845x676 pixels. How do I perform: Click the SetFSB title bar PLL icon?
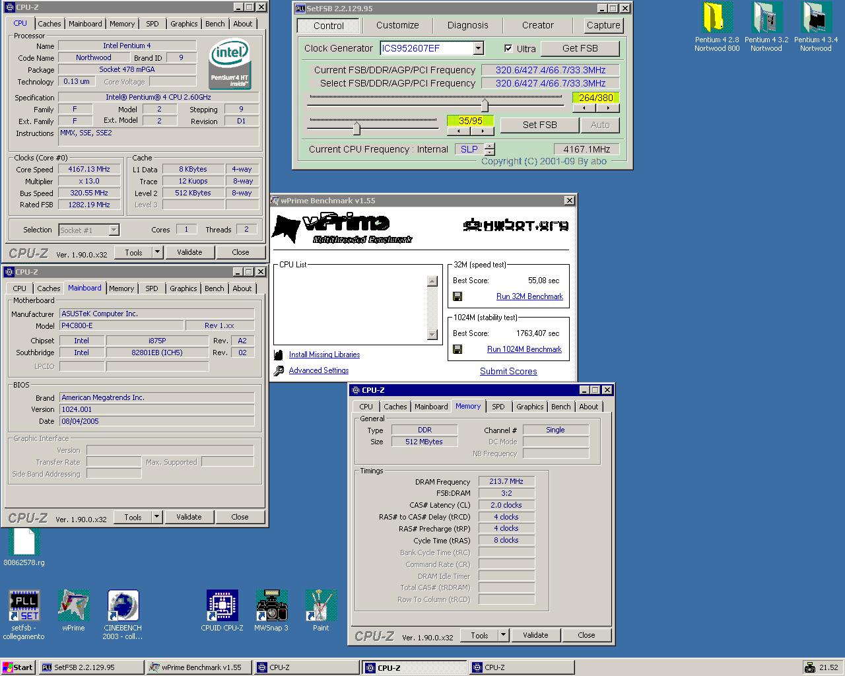tap(300, 9)
